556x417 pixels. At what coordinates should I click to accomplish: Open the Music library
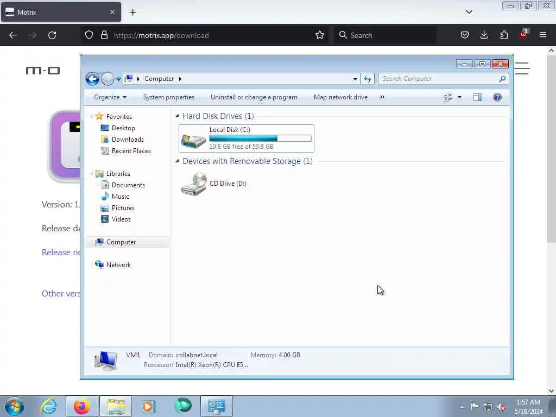(120, 197)
